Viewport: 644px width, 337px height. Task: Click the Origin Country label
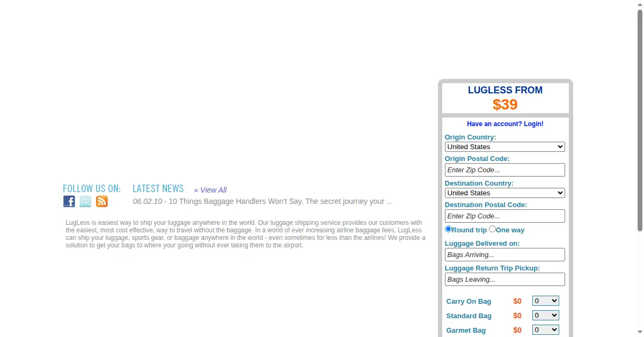click(x=470, y=137)
